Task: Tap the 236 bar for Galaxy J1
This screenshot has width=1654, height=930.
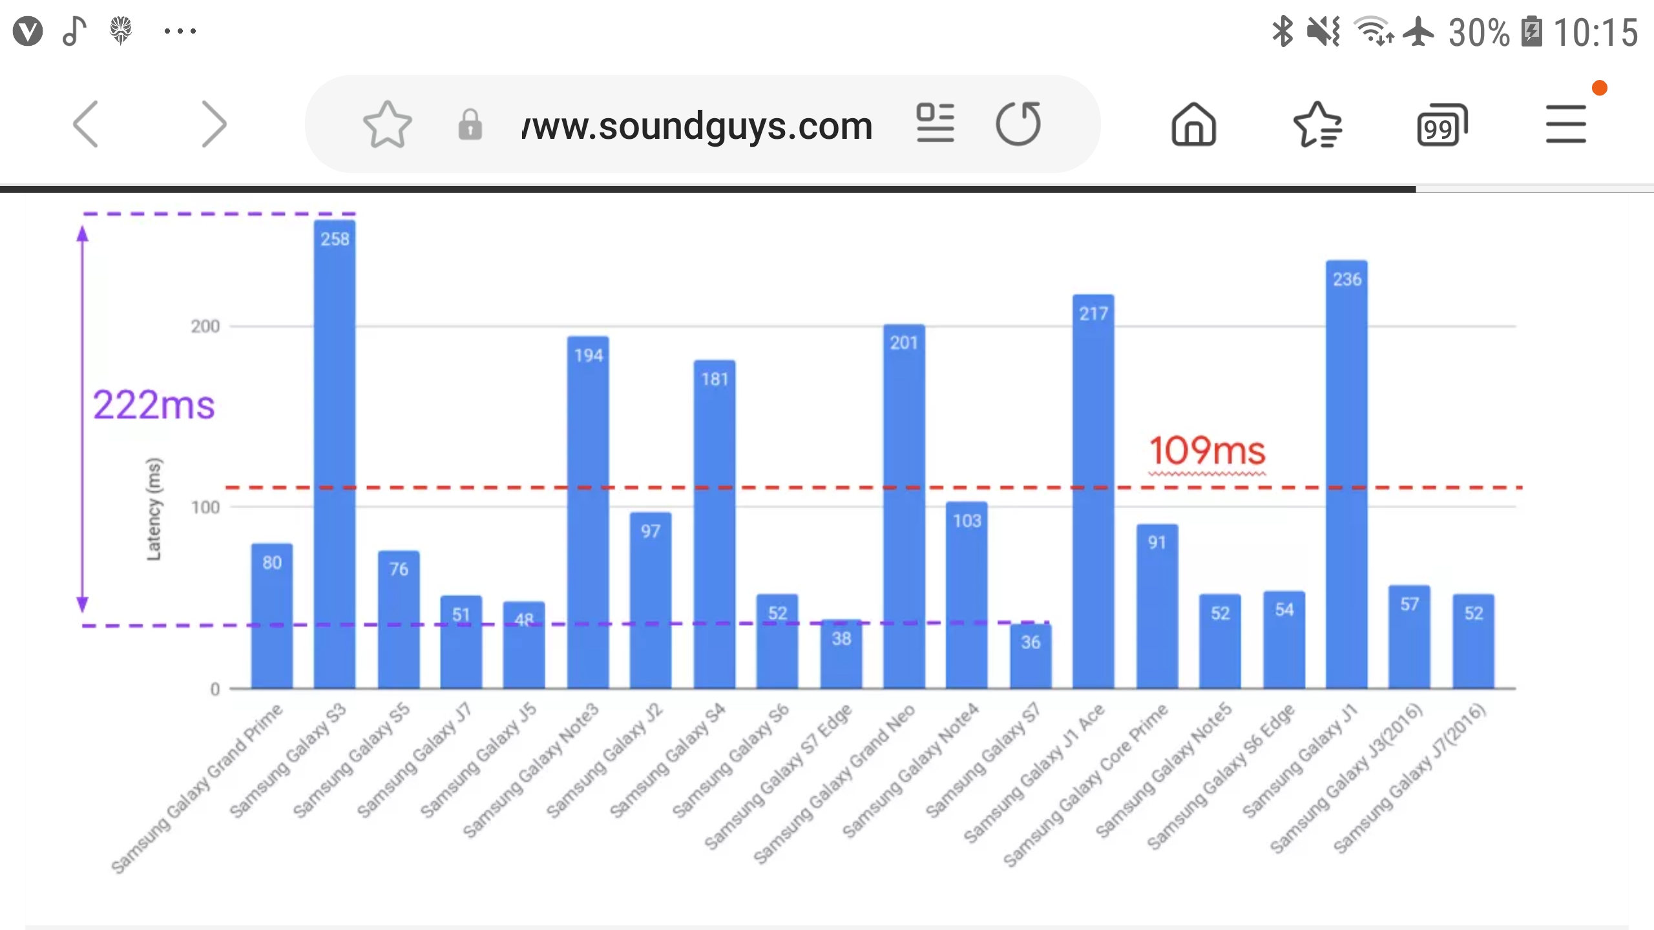Action: [1346, 474]
